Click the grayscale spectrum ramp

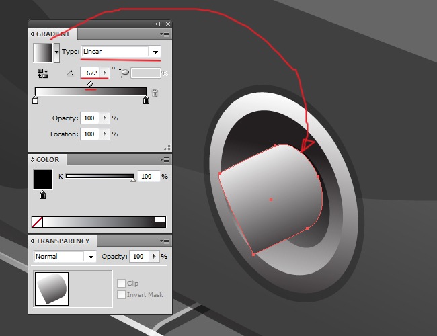[99, 222]
